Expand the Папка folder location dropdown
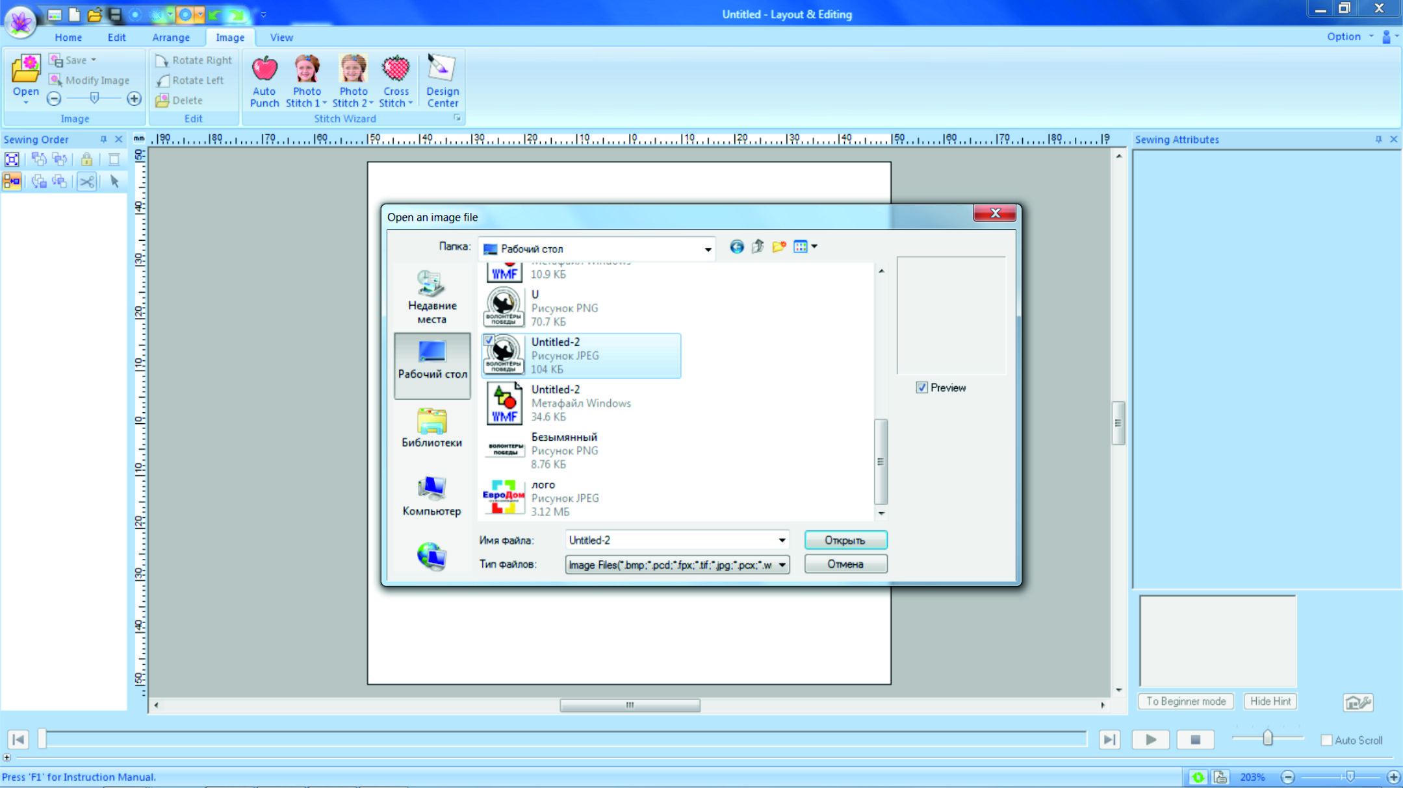The image size is (1403, 788). (707, 249)
